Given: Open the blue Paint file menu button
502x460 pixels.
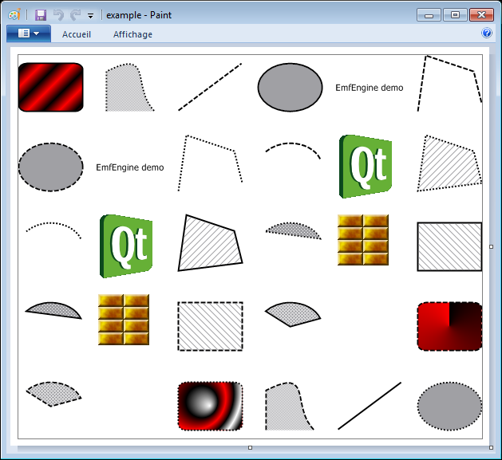Looking at the screenshot, I should click(x=29, y=33).
